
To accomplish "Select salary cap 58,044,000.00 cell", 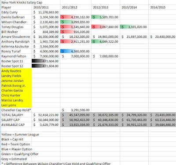I will [x=46, y=120].
